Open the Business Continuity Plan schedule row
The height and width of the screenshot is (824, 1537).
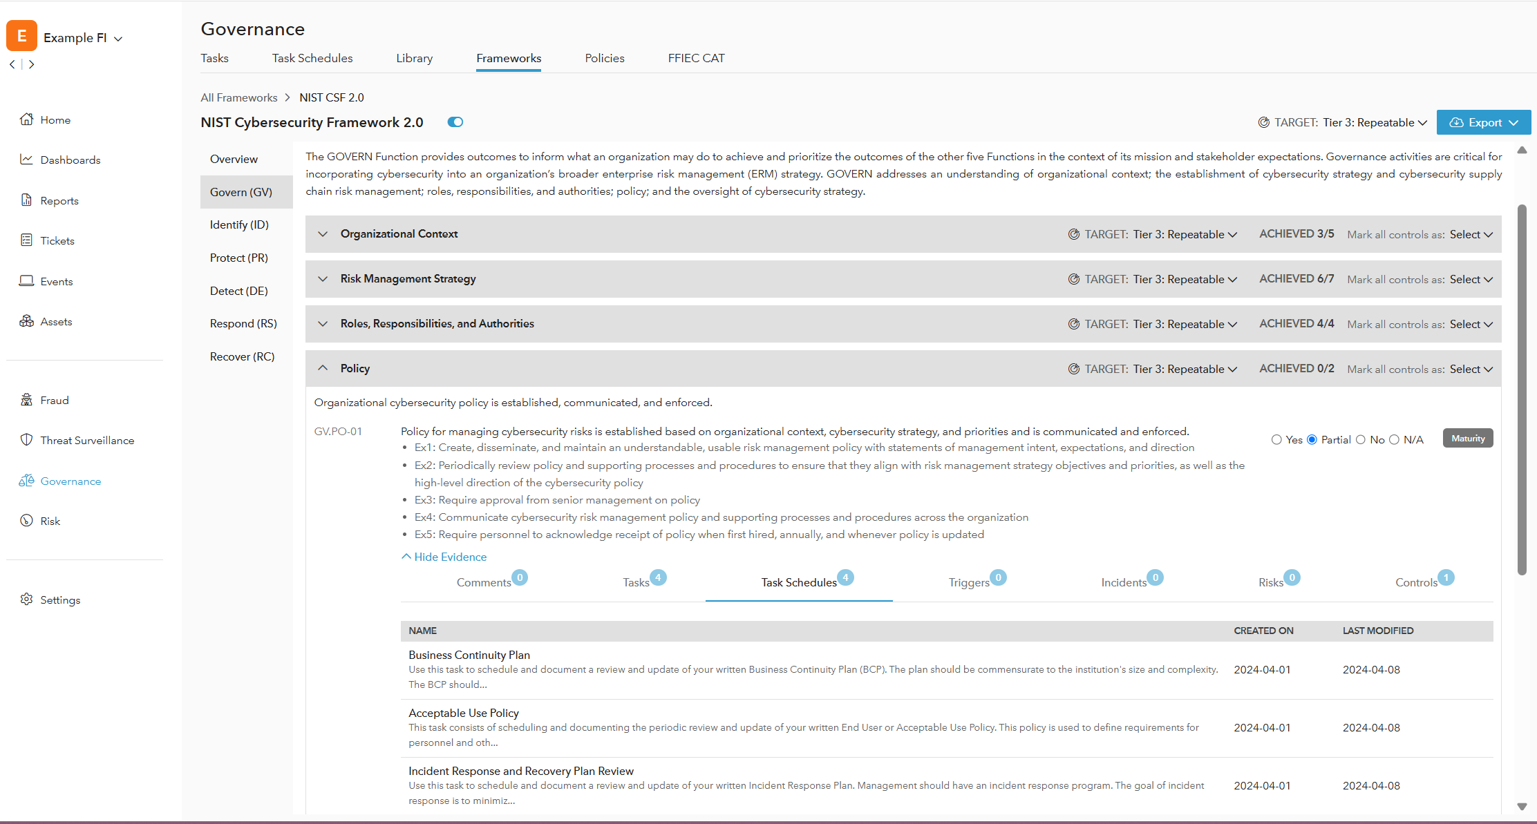(x=469, y=655)
